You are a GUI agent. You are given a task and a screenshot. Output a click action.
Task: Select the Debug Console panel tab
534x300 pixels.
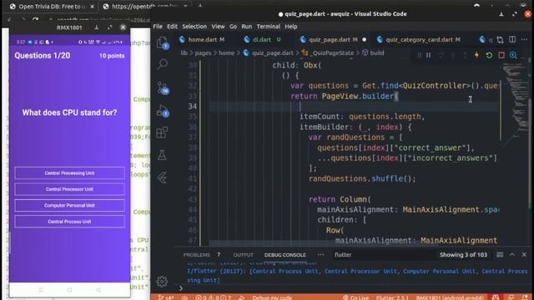click(285, 255)
